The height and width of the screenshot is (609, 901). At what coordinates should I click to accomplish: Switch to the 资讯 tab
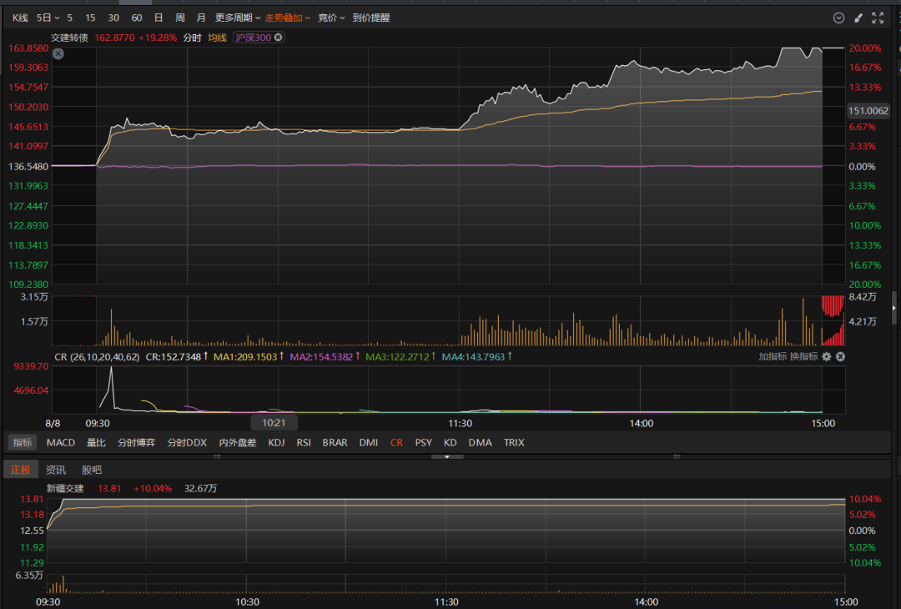tap(56, 470)
